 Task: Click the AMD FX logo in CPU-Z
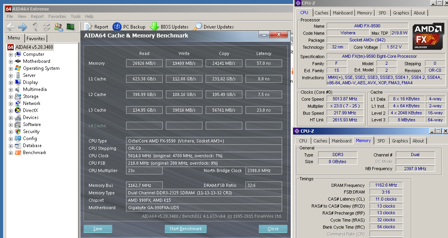[428, 36]
